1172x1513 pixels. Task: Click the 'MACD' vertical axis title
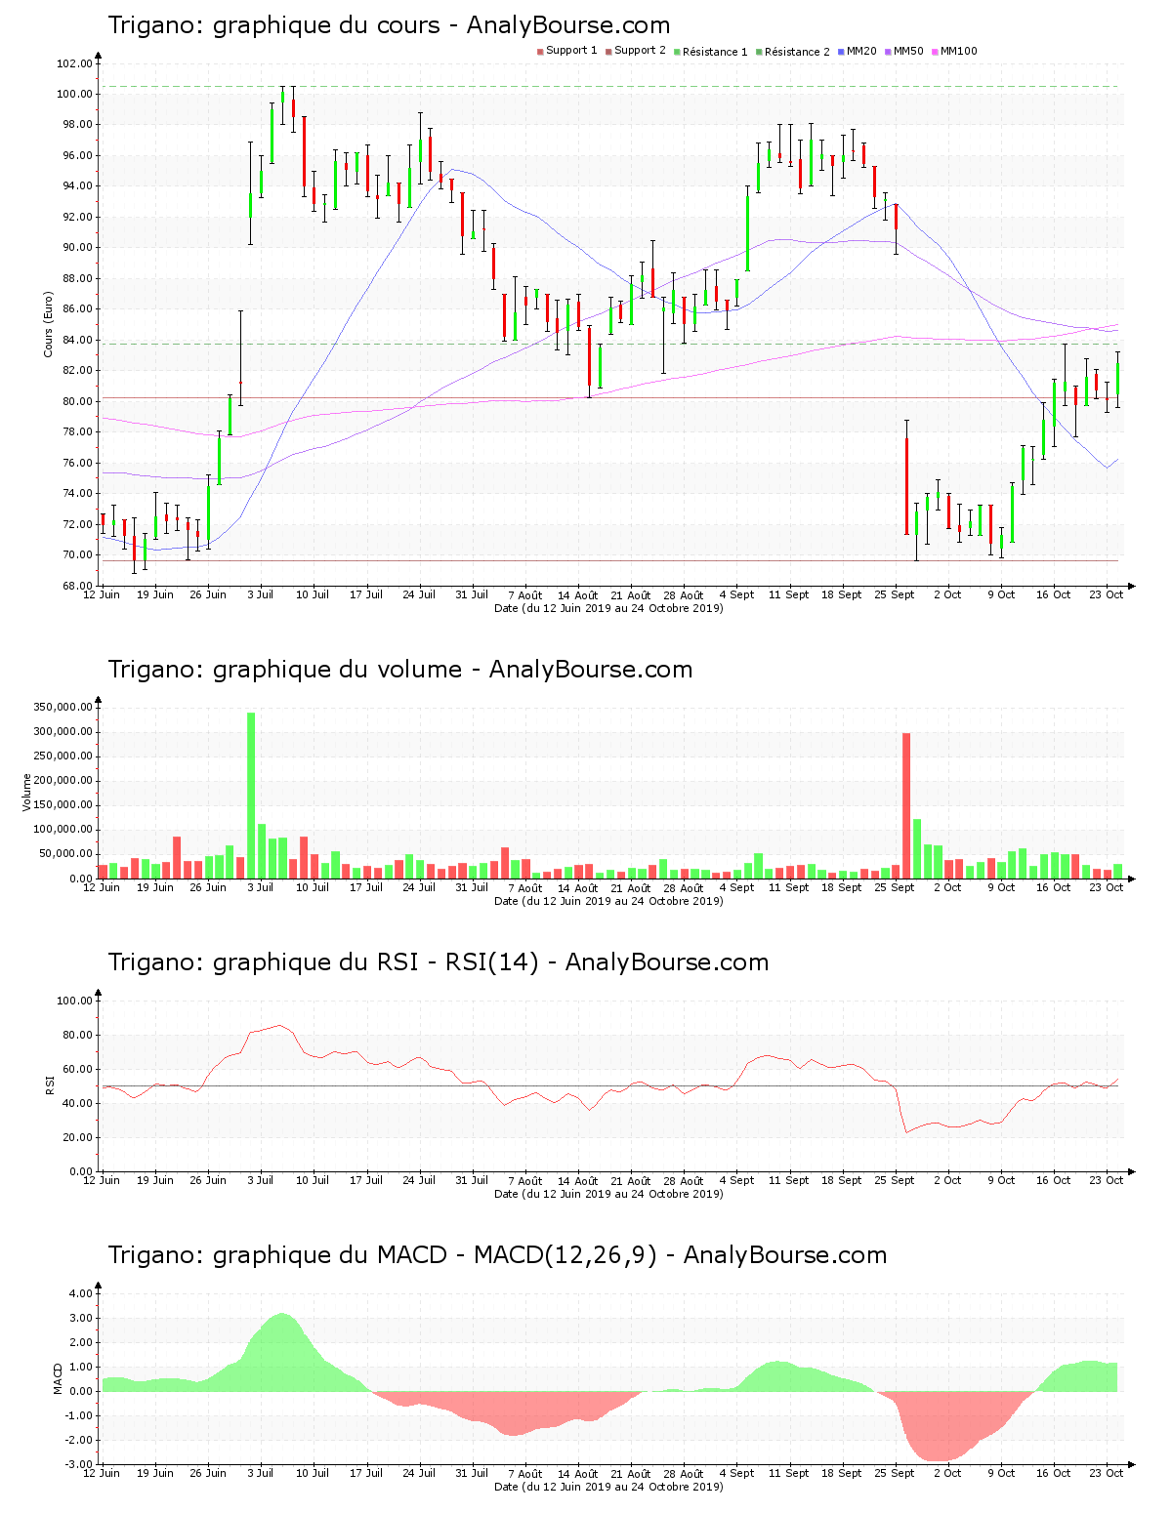coord(58,1378)
